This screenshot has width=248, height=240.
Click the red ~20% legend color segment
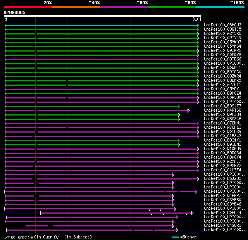click(28, 7)
